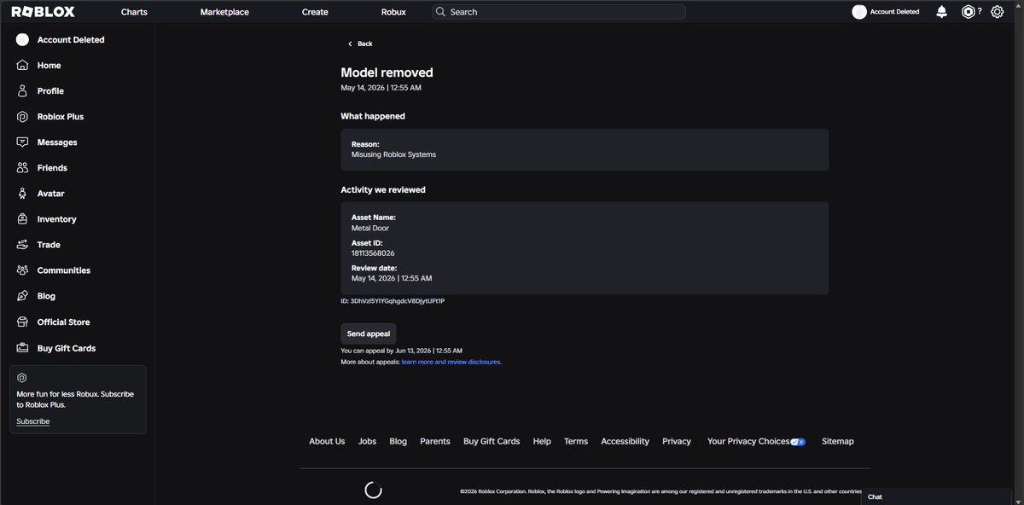Click the Account Deleted name in top bar
Viewport: 1024px width, 505px height.
pyautogui.click(x=895, y=12)
